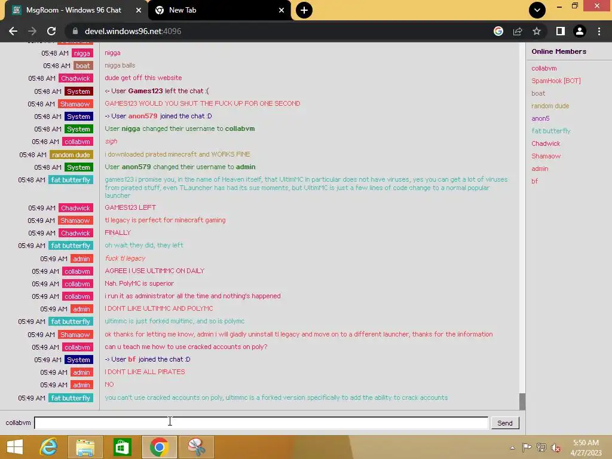This screenshot has height=459, width=612.
Task: Click the 'dude get off this website' message
Action: click(143, 78)
